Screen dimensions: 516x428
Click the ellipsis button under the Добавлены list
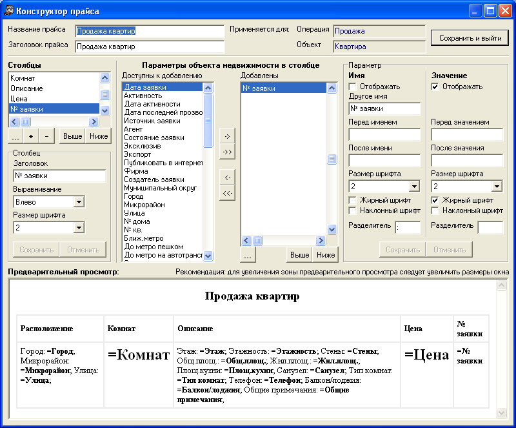(248, 255)
